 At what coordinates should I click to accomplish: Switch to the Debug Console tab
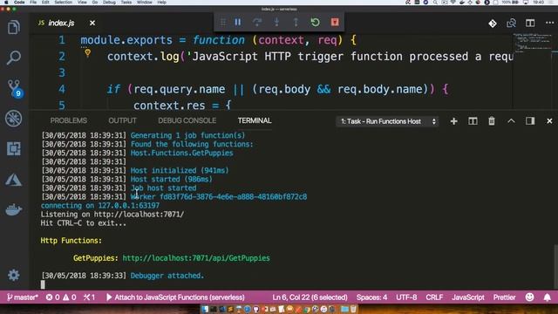click(x=187, y=120)
